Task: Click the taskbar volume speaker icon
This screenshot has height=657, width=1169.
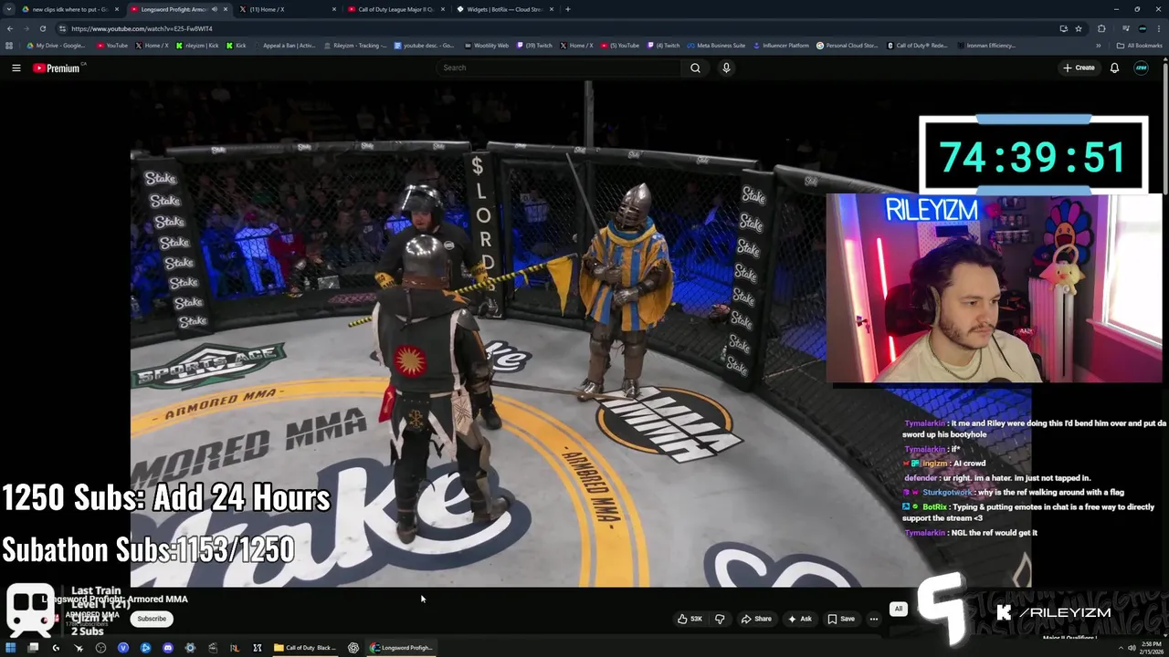Action: coord(1132,648)
